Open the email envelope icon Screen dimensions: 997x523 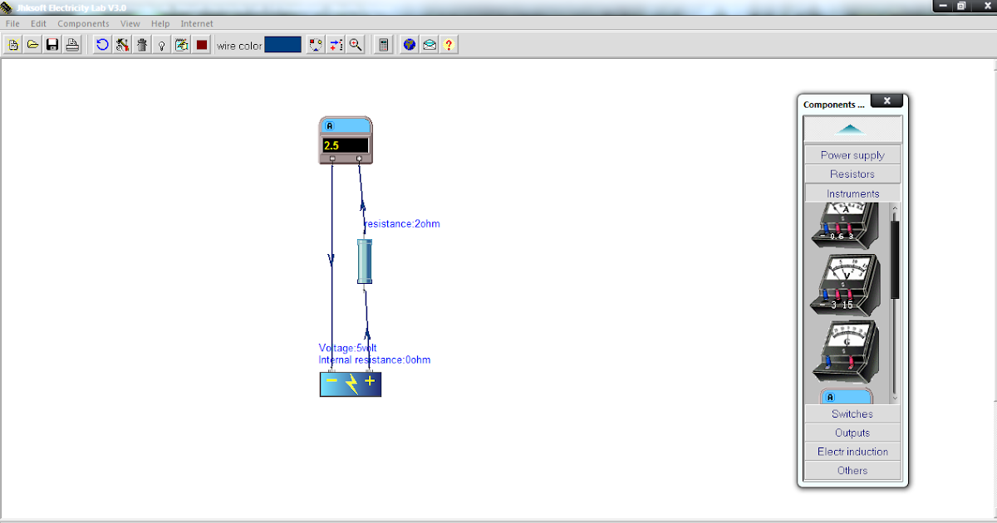429,44
